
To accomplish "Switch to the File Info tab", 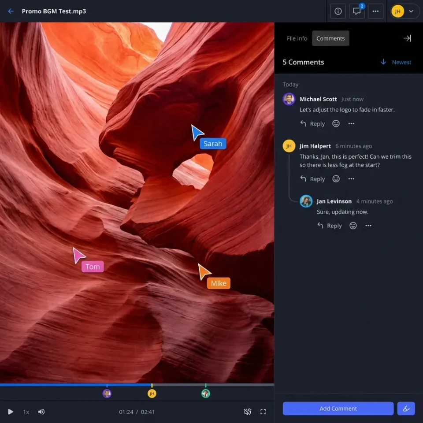I will pyautogui.click(x=297, y=38).
